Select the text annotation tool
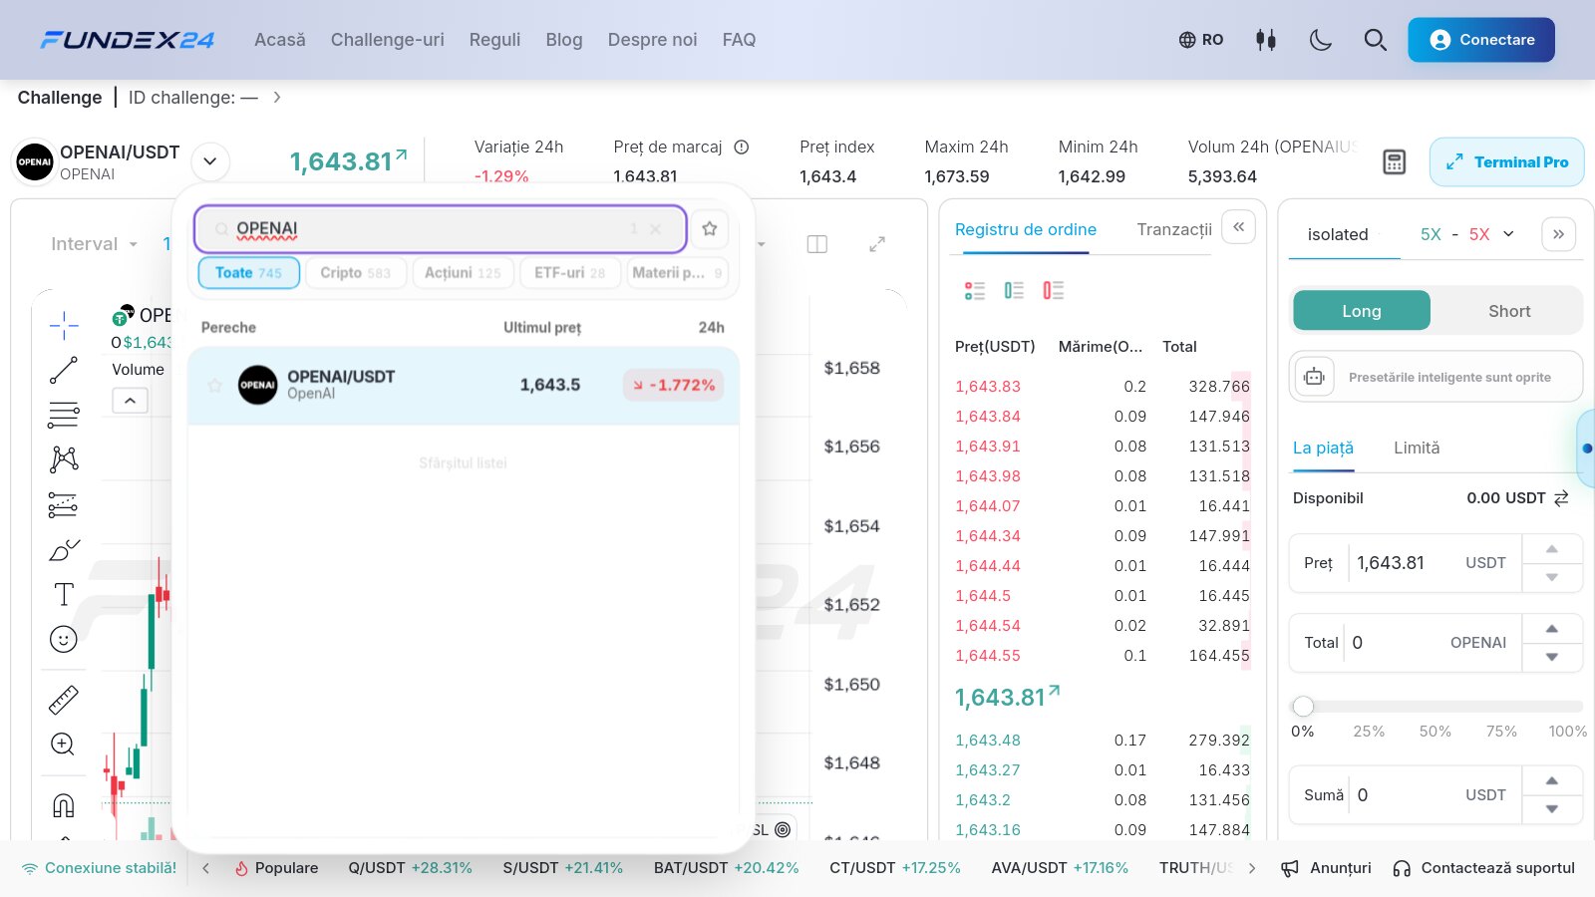Image resolution: width=1595 pixels, height=897 pixels. coord(64,594)
